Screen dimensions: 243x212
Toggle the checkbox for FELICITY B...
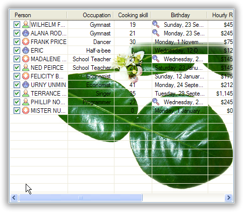click(x=17, y=76)
